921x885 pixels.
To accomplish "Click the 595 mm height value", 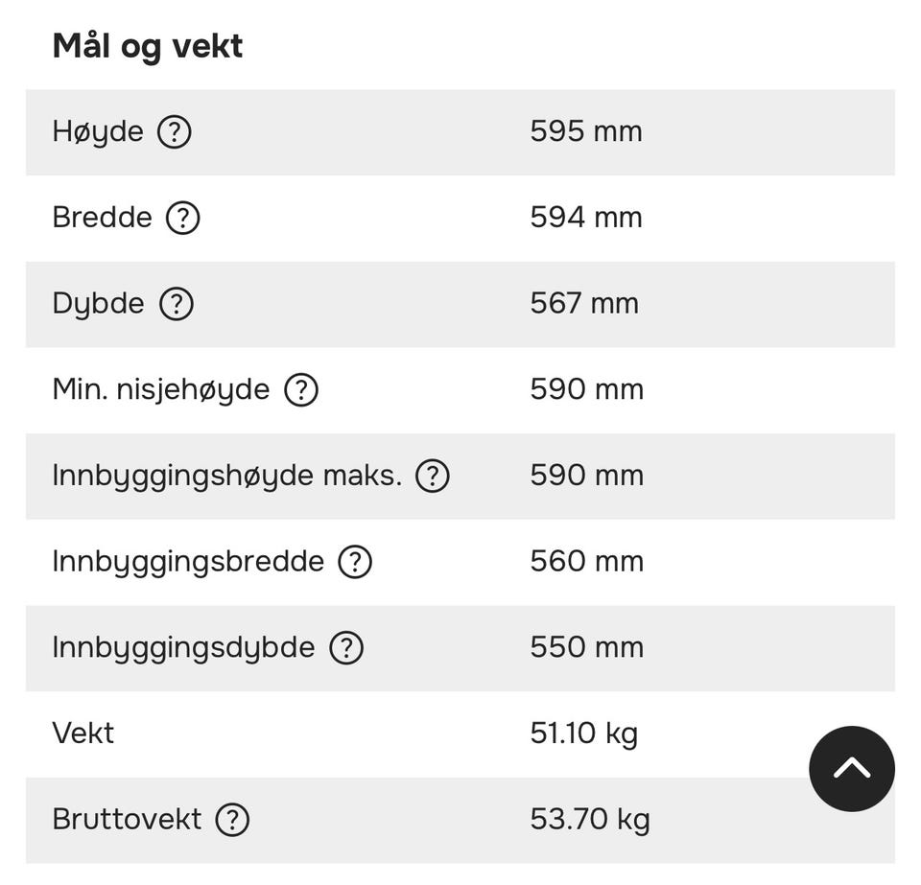I will tap(585, 130).
